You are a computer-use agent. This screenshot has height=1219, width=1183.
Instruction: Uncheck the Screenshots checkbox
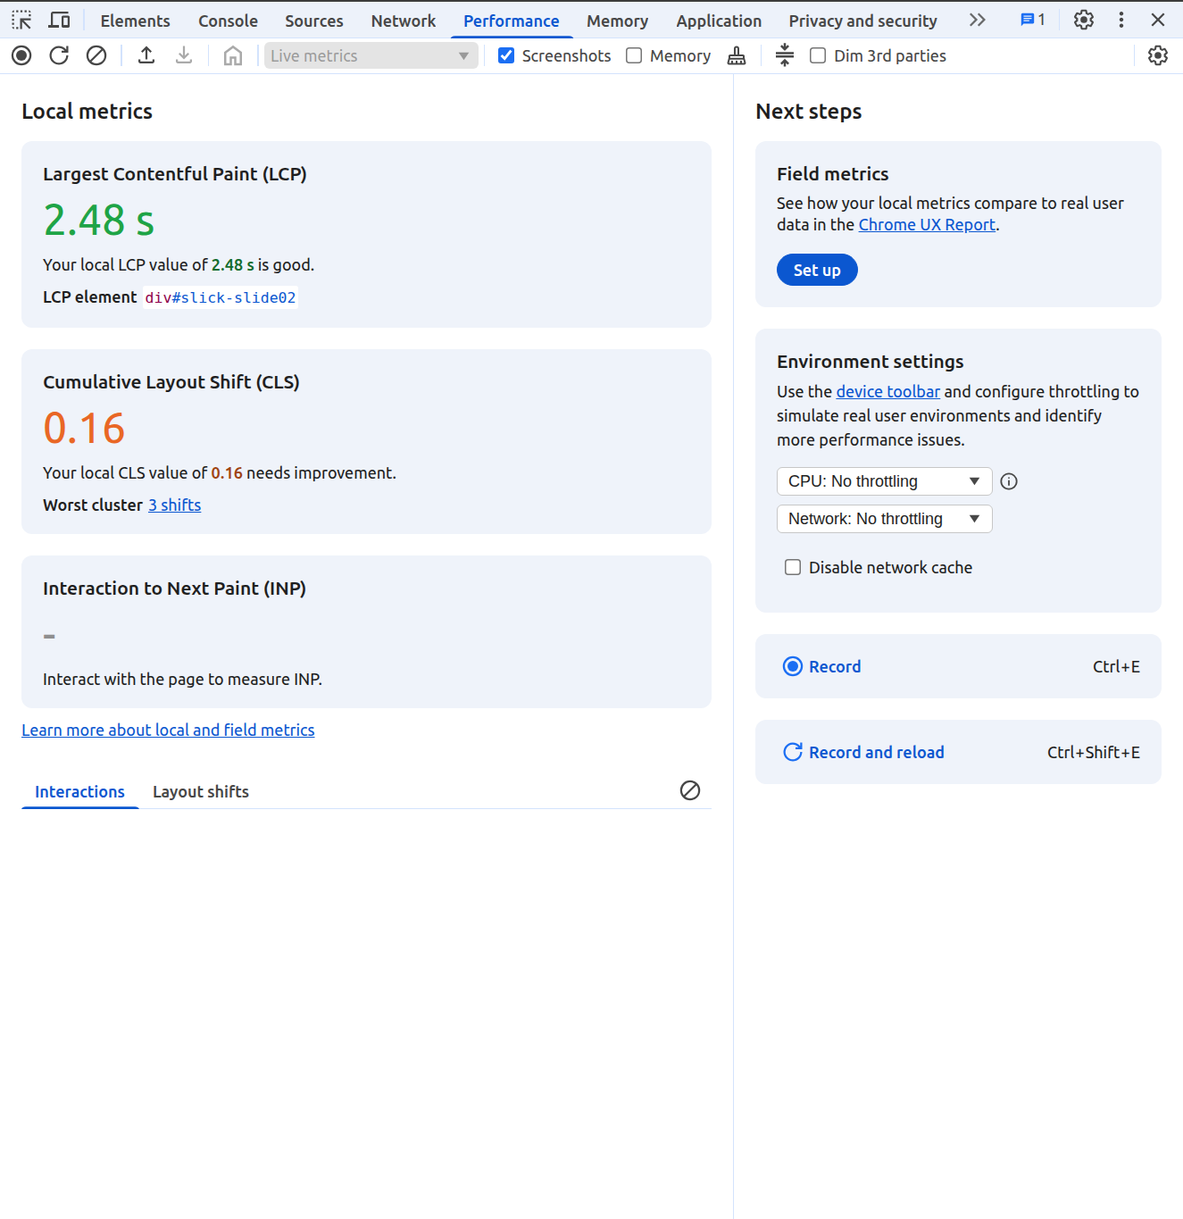[506, 55]
